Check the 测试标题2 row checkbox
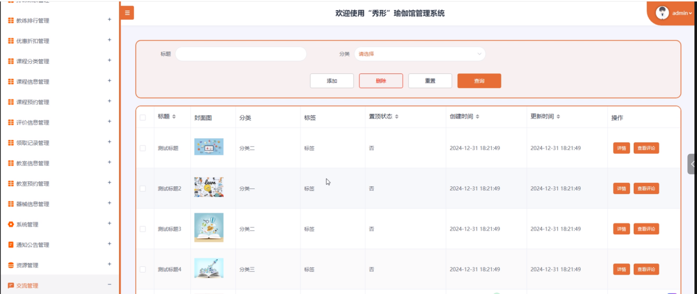Screen dimensions: 697x294 pos(143,188)
